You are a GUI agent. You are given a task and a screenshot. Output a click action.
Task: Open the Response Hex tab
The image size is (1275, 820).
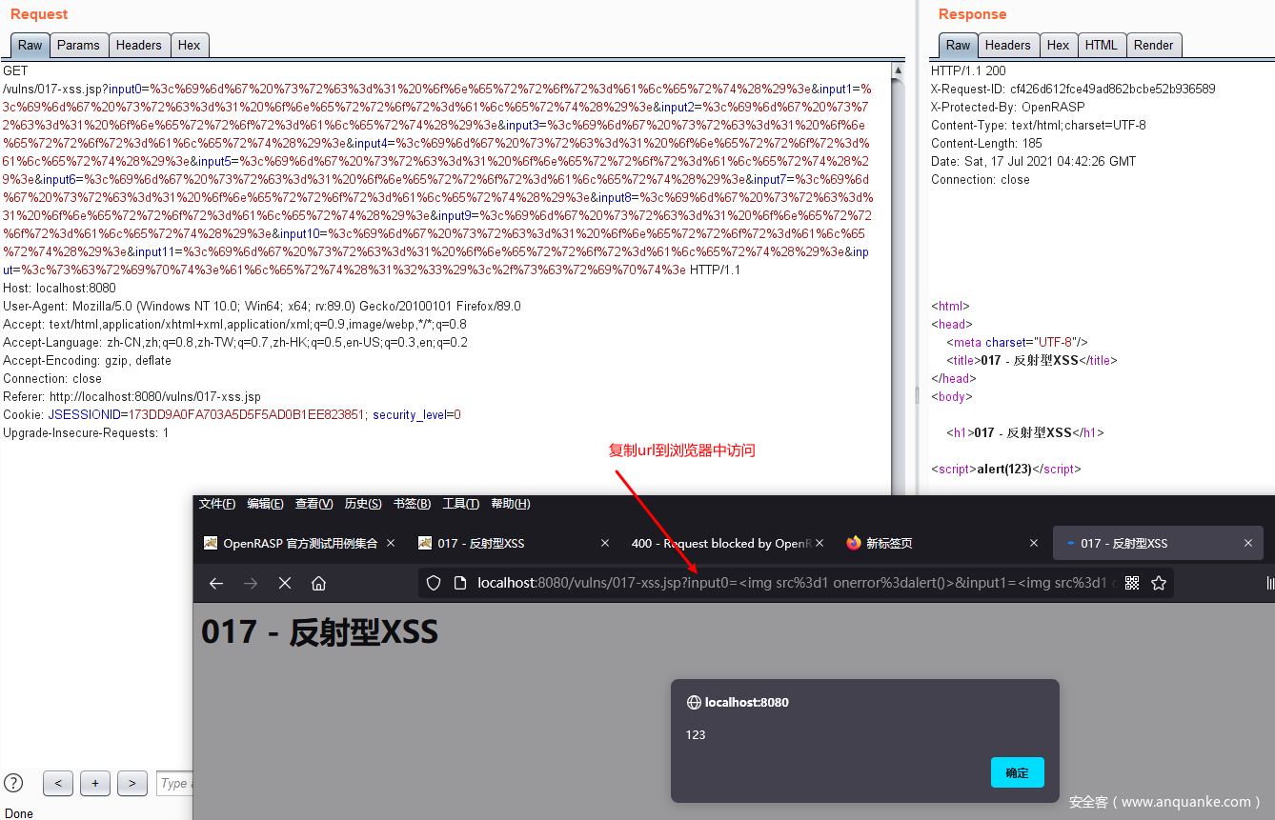click(x=1059, y=45)
